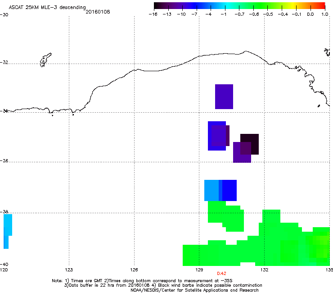
Task: Click colorbar label -16
Action: [153, 14]
